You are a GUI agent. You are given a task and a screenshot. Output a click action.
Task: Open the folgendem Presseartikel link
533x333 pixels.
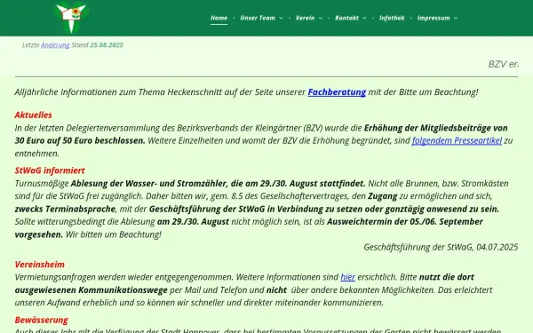pos(457,140)
